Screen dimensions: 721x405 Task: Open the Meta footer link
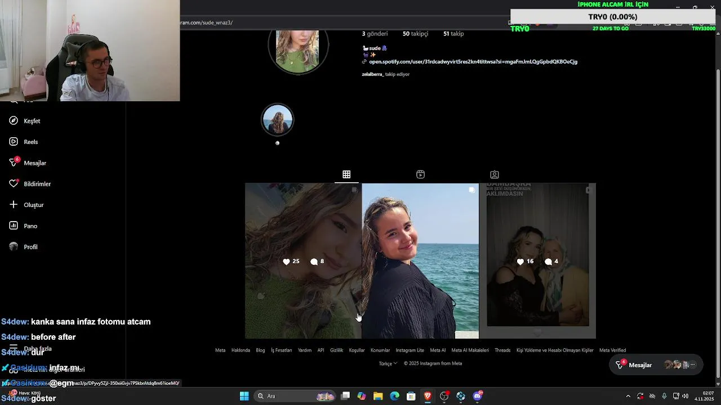click(x=220, y=350)
